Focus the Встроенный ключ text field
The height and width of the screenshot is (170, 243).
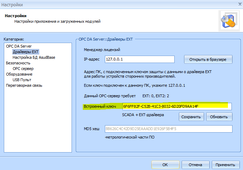(x=176, y=106)
